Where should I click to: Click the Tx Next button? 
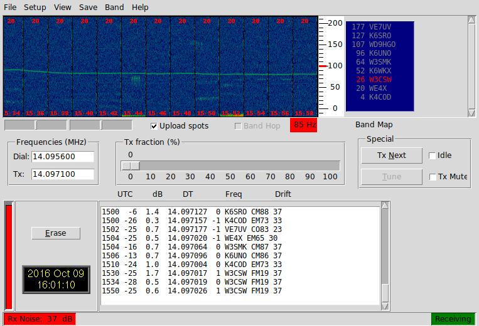point(392,155)
